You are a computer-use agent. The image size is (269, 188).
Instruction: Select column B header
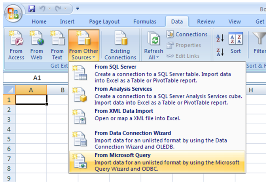click(58, 90)
